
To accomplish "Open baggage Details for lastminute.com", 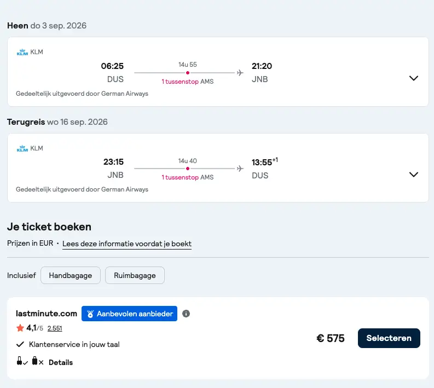I will (61, 362).
